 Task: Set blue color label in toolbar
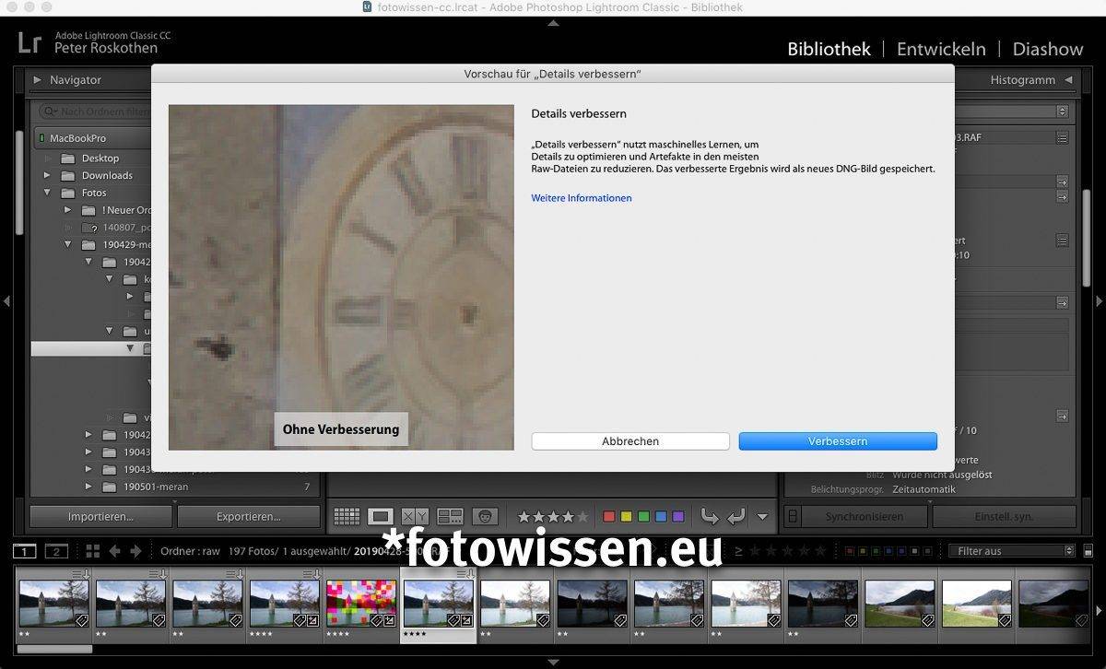point(661,517)
